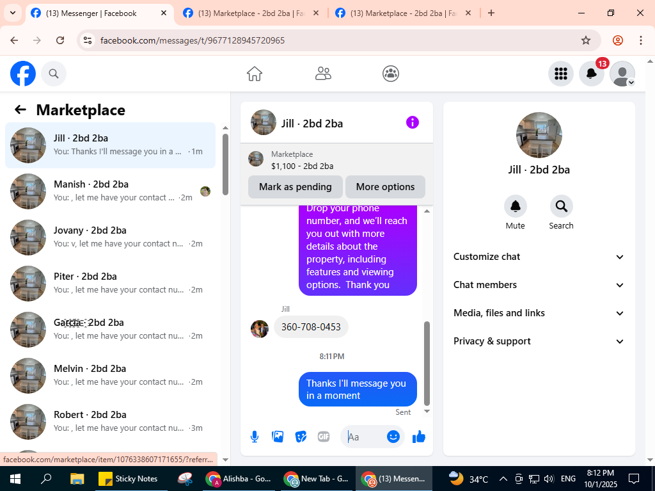Click Jill's phone number message 360-708-0453
Image resolution: width=655 pixels, height=491 pixels.
(x=311, y=327)
